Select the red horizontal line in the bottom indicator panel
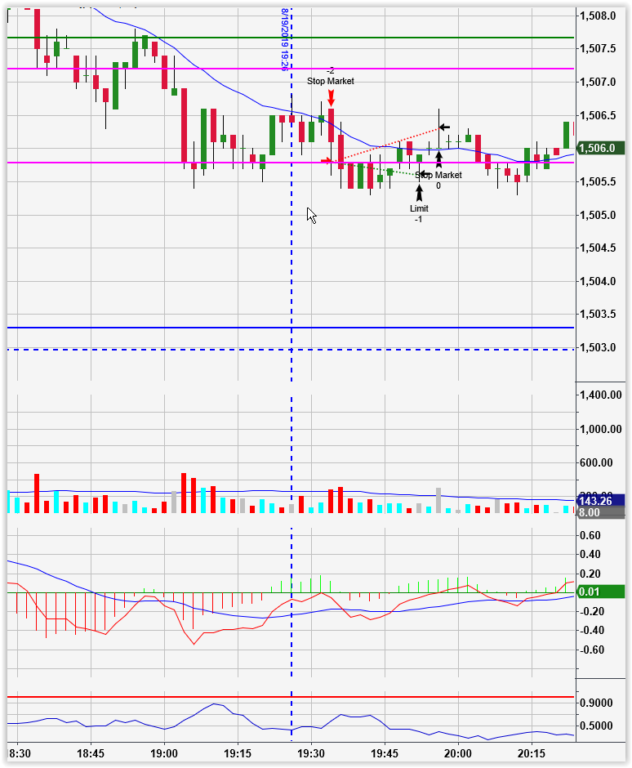 291,696
